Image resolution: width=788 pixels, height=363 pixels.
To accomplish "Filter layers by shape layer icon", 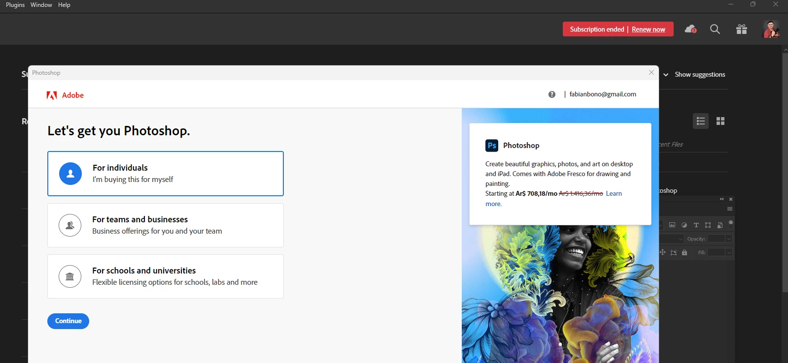I will pos(708,225).
